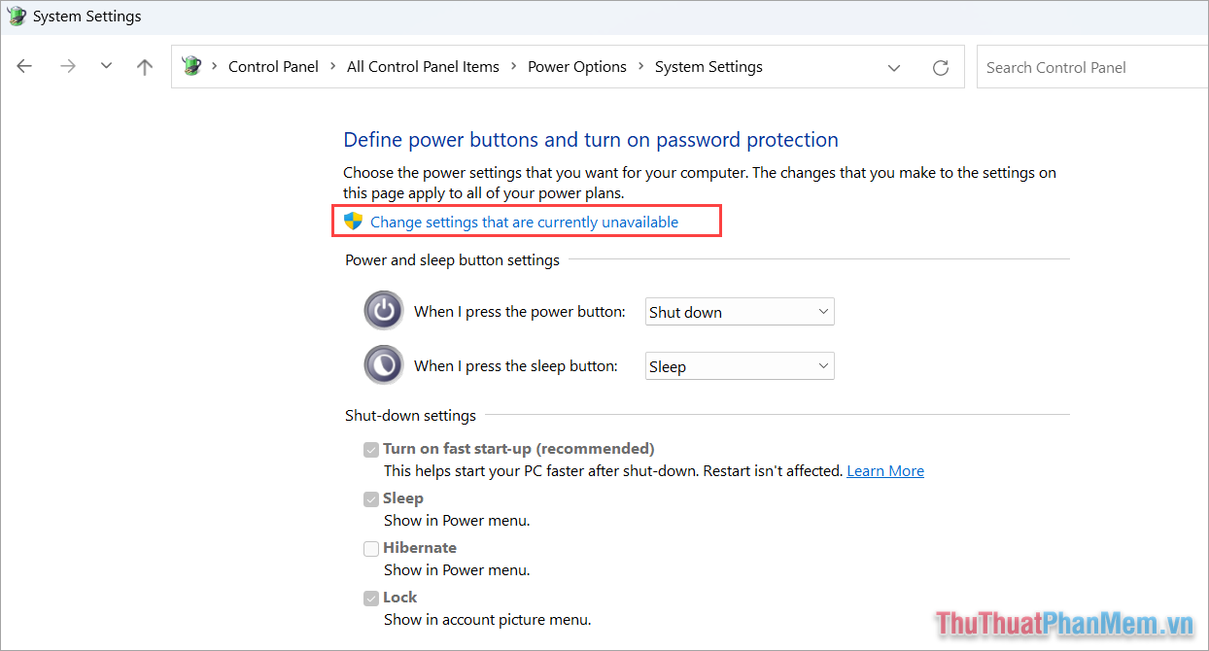Uncheck Turn on fast start-up
This screenshot has height=651, width=1209.
tap(370, 449)
